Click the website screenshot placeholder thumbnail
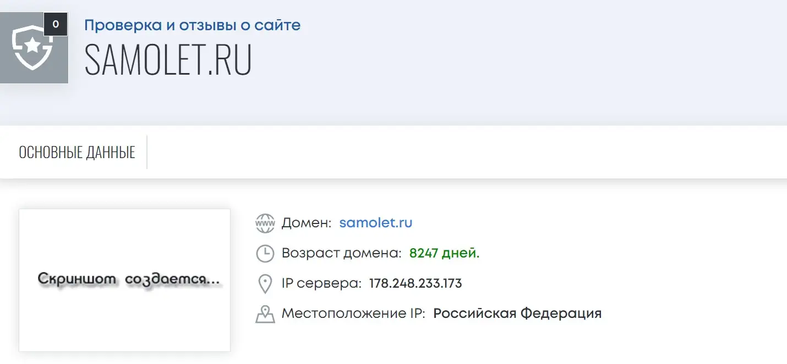This screenshot has width=787, height=364. pos(124,280)
